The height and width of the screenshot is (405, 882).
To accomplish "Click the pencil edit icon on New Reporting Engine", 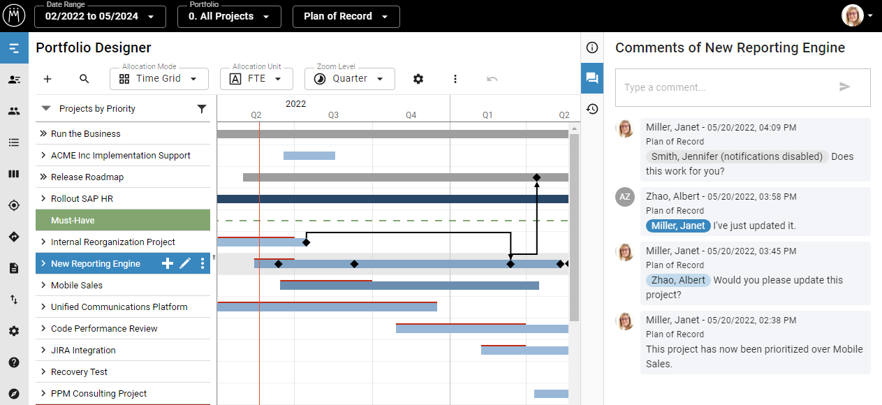I will pyautogui.click(x=185, y=263).
